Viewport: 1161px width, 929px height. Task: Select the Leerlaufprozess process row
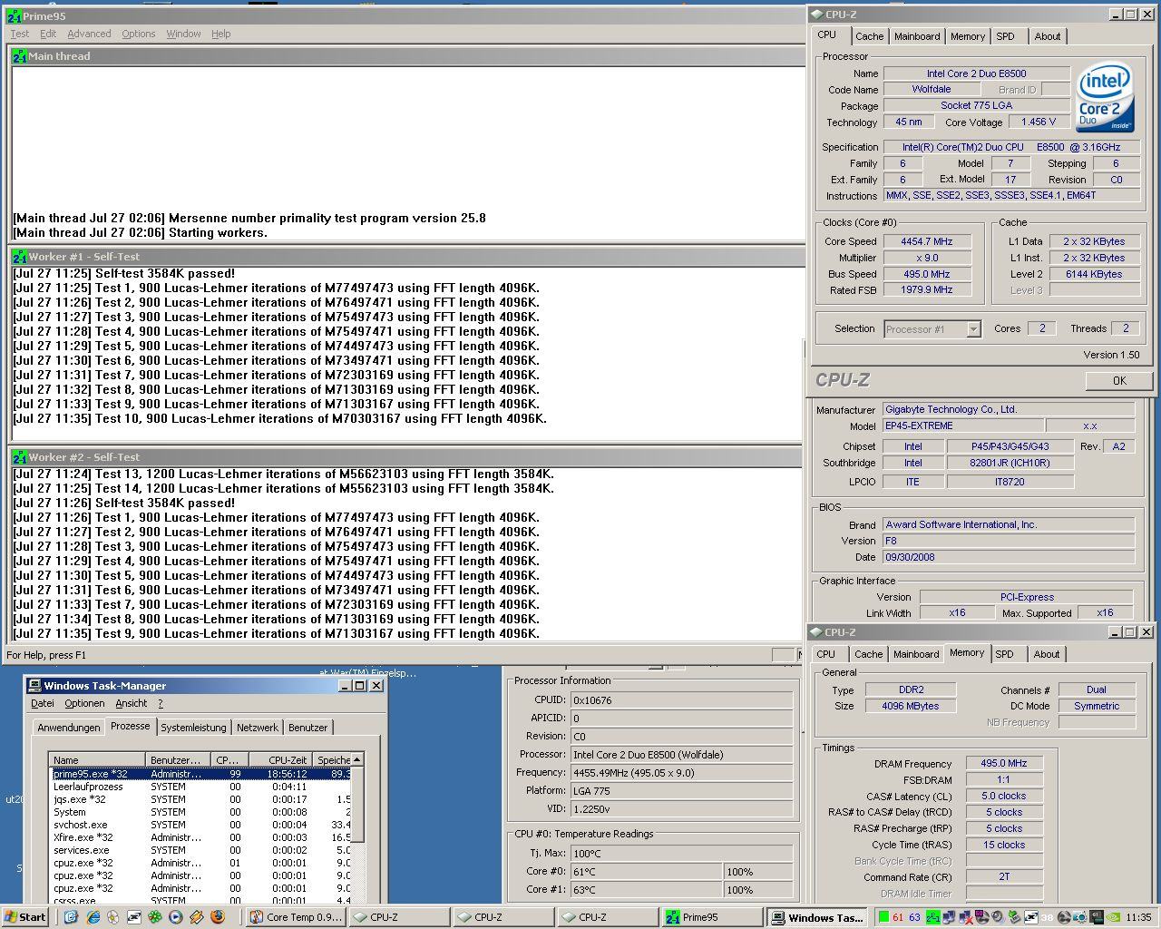(200, 787)
